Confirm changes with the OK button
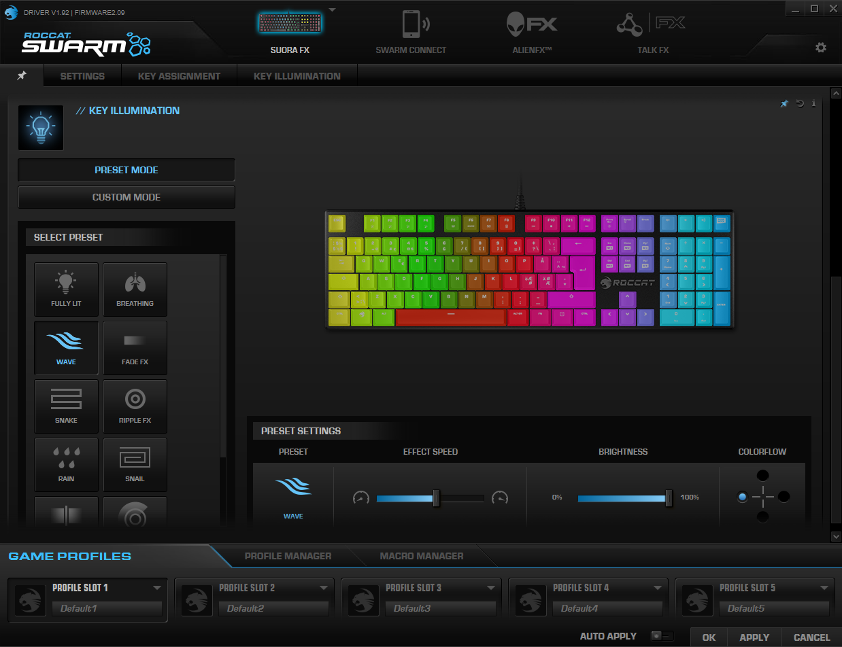The image size is (842, 647). pyautogui.click(x=709, y=637)
